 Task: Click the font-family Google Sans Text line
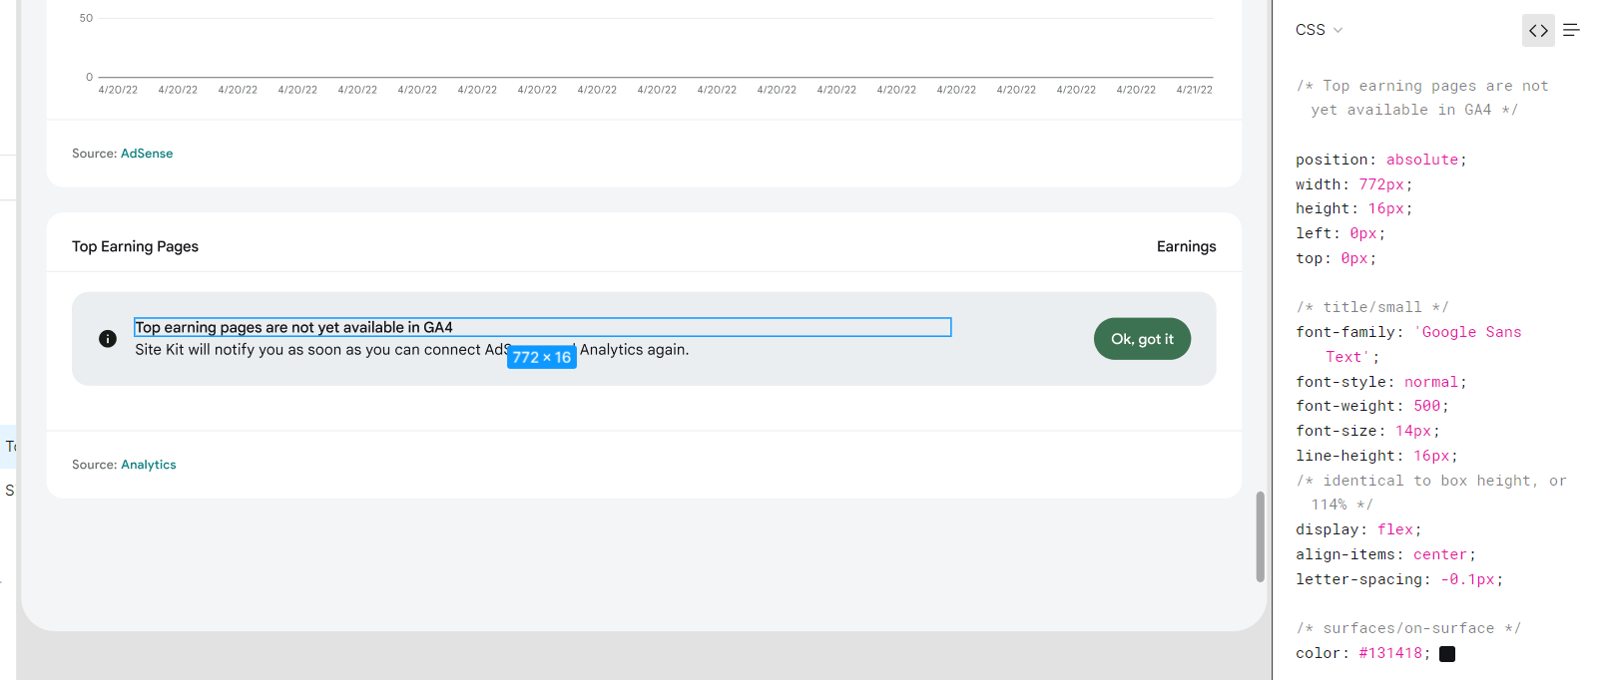(1408, 344)
